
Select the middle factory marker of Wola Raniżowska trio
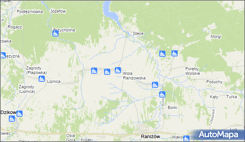(x=107, y=71)
